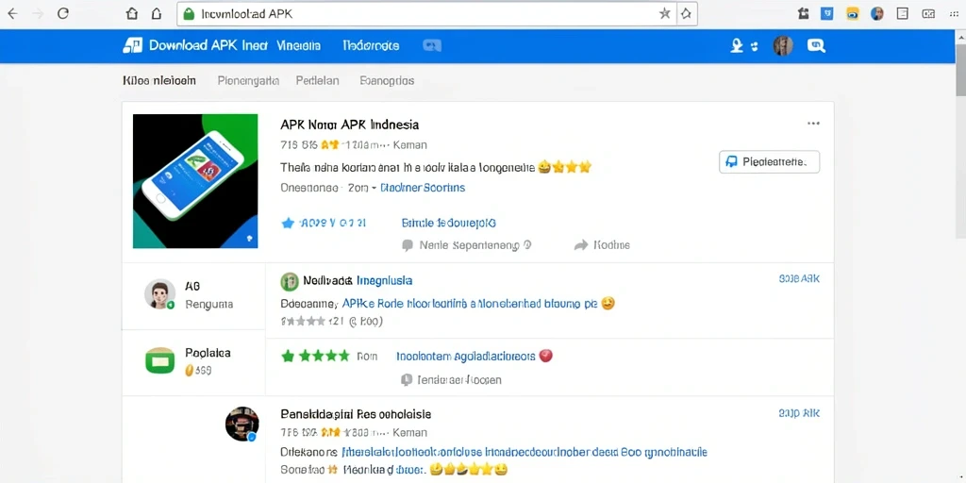Click the person icon in the blue header
The height and width of the screenshot is (483, 966).
point(736,45)
